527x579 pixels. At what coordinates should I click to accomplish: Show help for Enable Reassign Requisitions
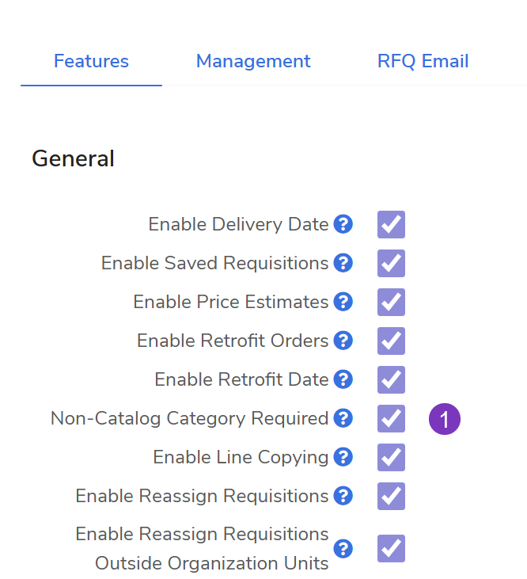(343, 496)
